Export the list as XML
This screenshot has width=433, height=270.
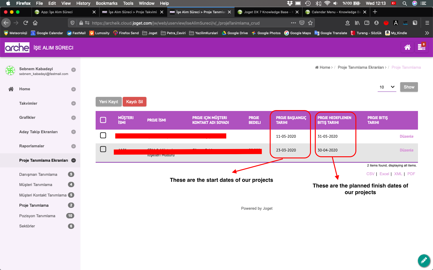coord(398,174)
